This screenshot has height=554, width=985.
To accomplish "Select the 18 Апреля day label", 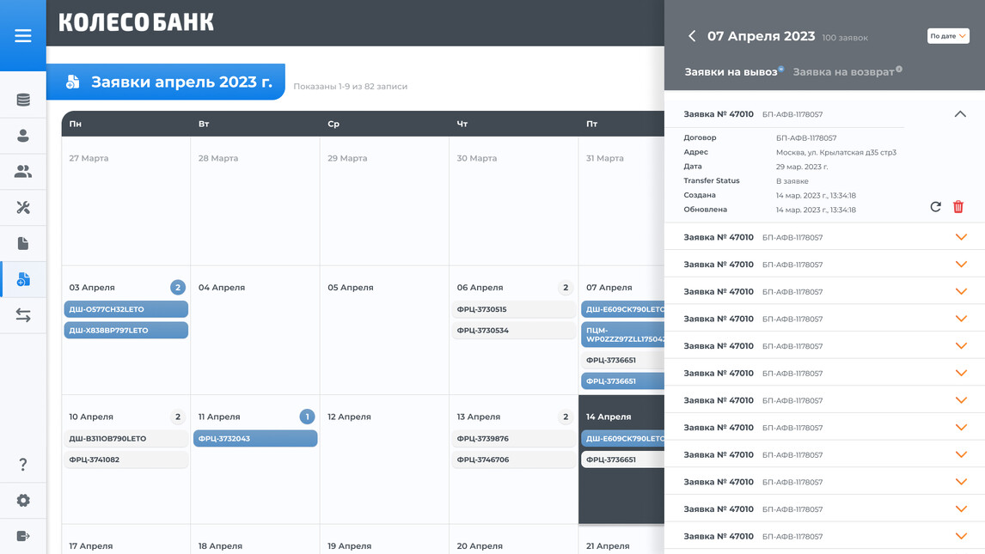I will tap(221, 546).
